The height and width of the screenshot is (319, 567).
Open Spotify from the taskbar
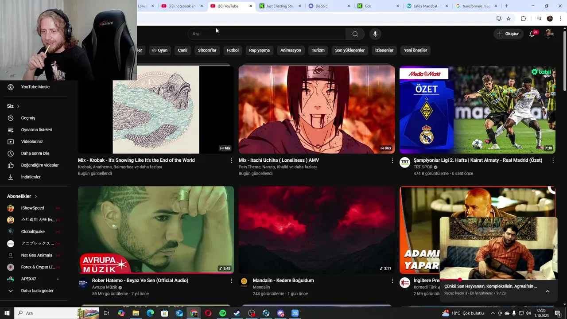[x=222, y=313]
